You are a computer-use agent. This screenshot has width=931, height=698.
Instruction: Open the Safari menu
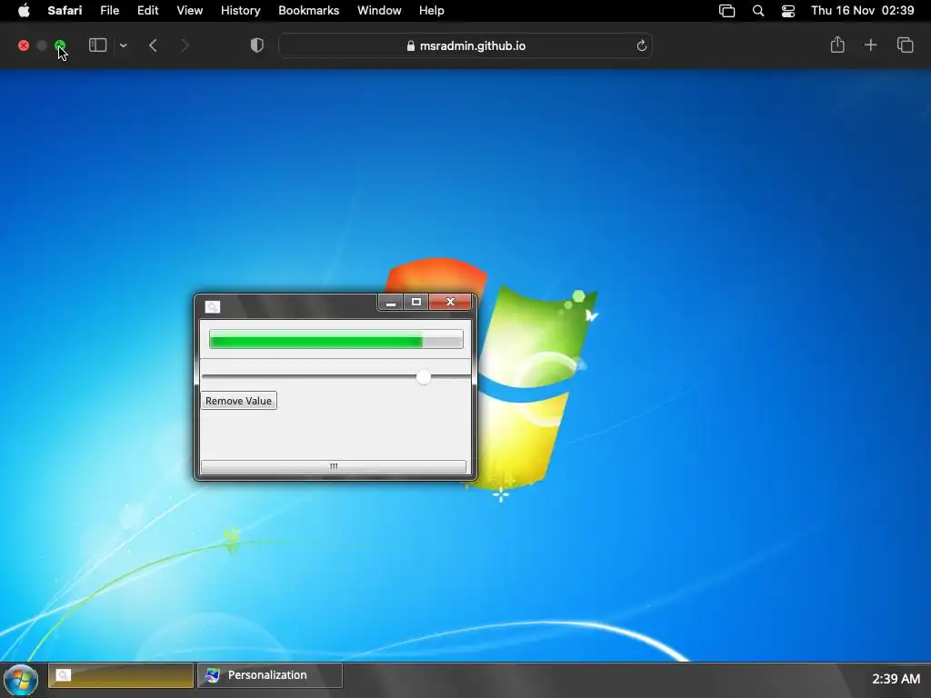coord(65,11)
